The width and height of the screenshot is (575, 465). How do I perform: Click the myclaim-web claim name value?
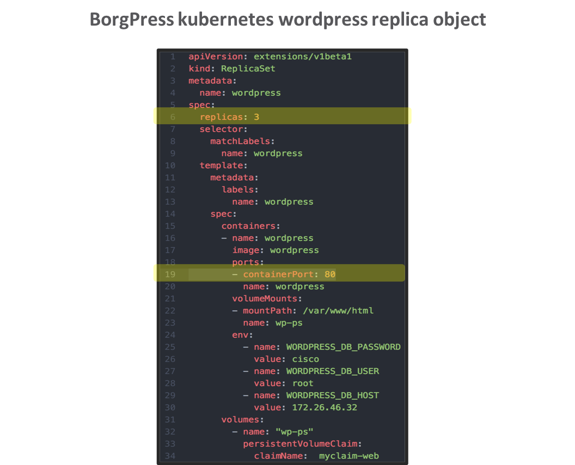pyautogui.click(x=348, y=456)
